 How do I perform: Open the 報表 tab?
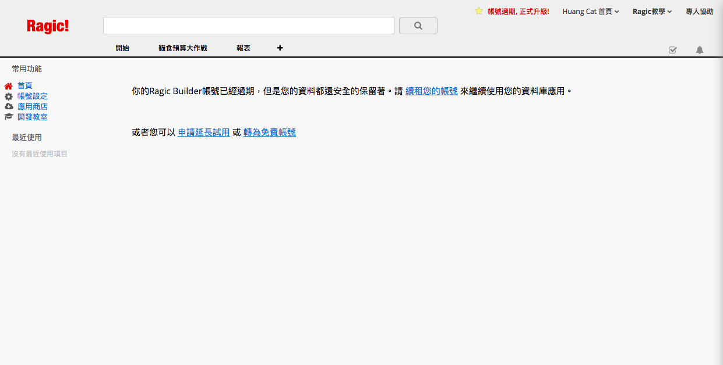coord(244,48)
